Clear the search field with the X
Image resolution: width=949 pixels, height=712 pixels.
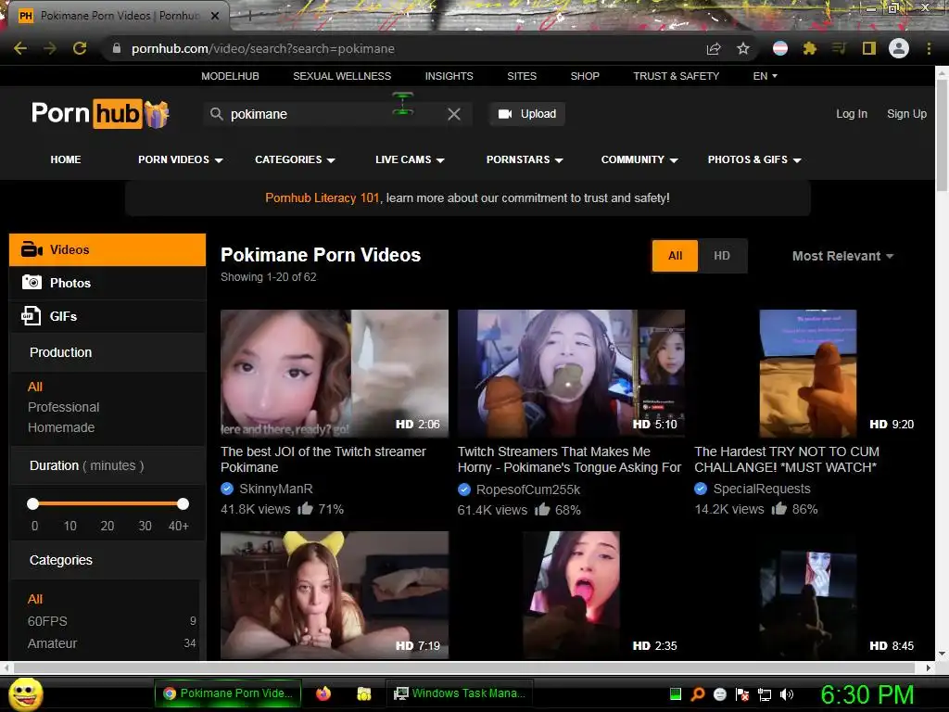454,114
